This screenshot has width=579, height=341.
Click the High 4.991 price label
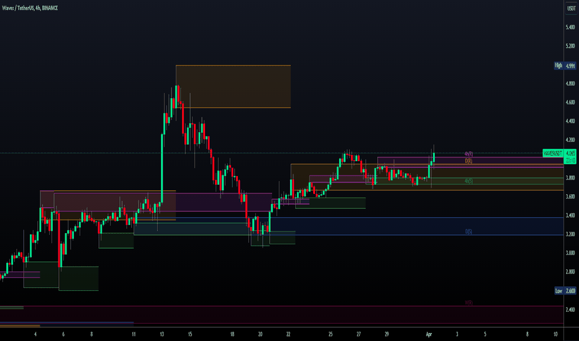(x=565, y=66)
